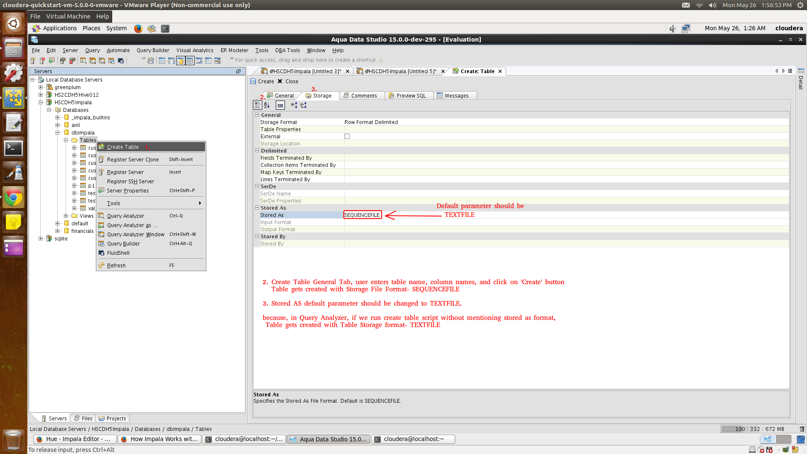Toggle the show description area button
807x454 pixels.
[280, 105]
